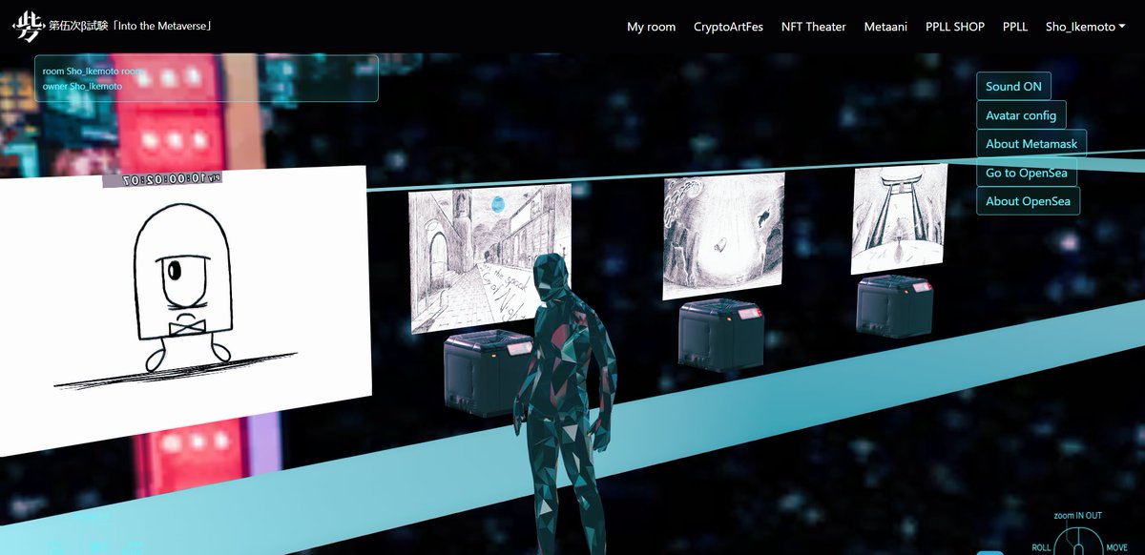Image resolution: width=1145 pixels, height=555 pixels.
Task: Click the 'room Sho_Ikemoto room' info text
Action: pyautogui.click(x=92, y=72)
